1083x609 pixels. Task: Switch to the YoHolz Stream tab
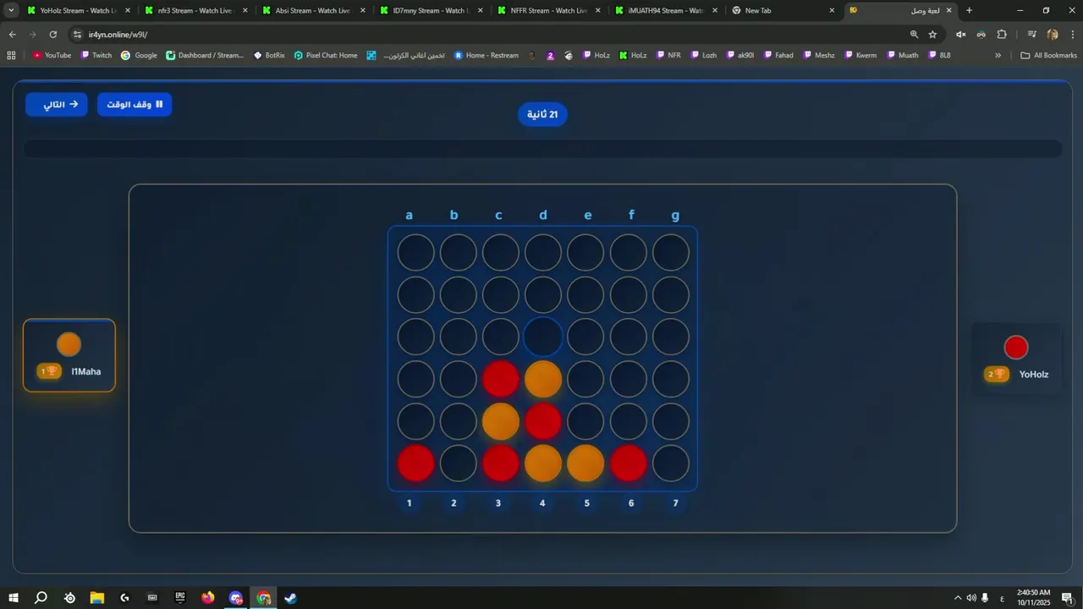pyautogui.click(x=78, y=10)
